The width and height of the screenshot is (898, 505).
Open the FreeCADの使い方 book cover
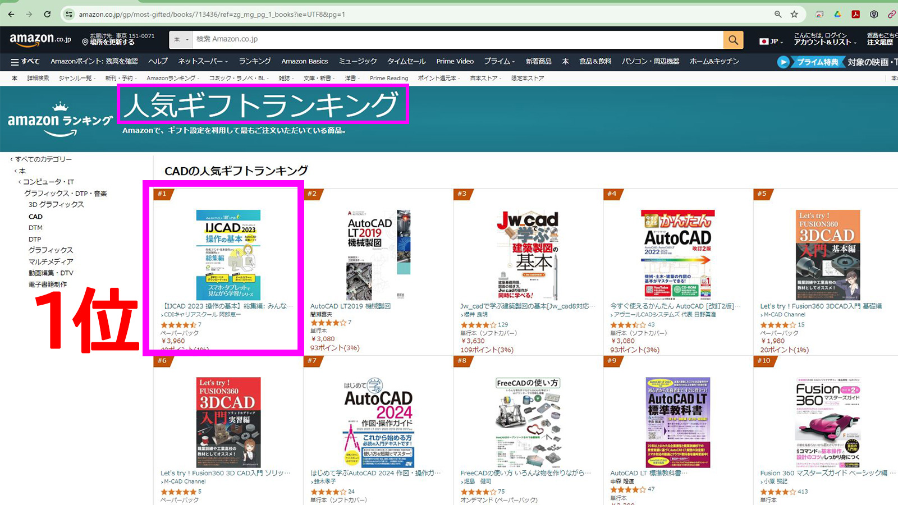coord(528,423)
